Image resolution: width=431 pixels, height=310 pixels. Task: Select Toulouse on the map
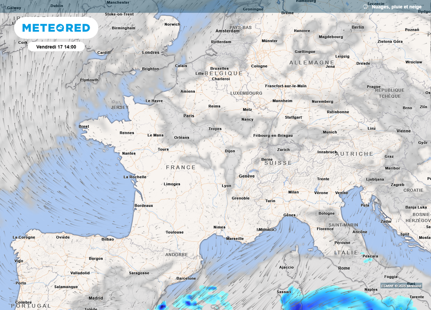click(175, 232)
